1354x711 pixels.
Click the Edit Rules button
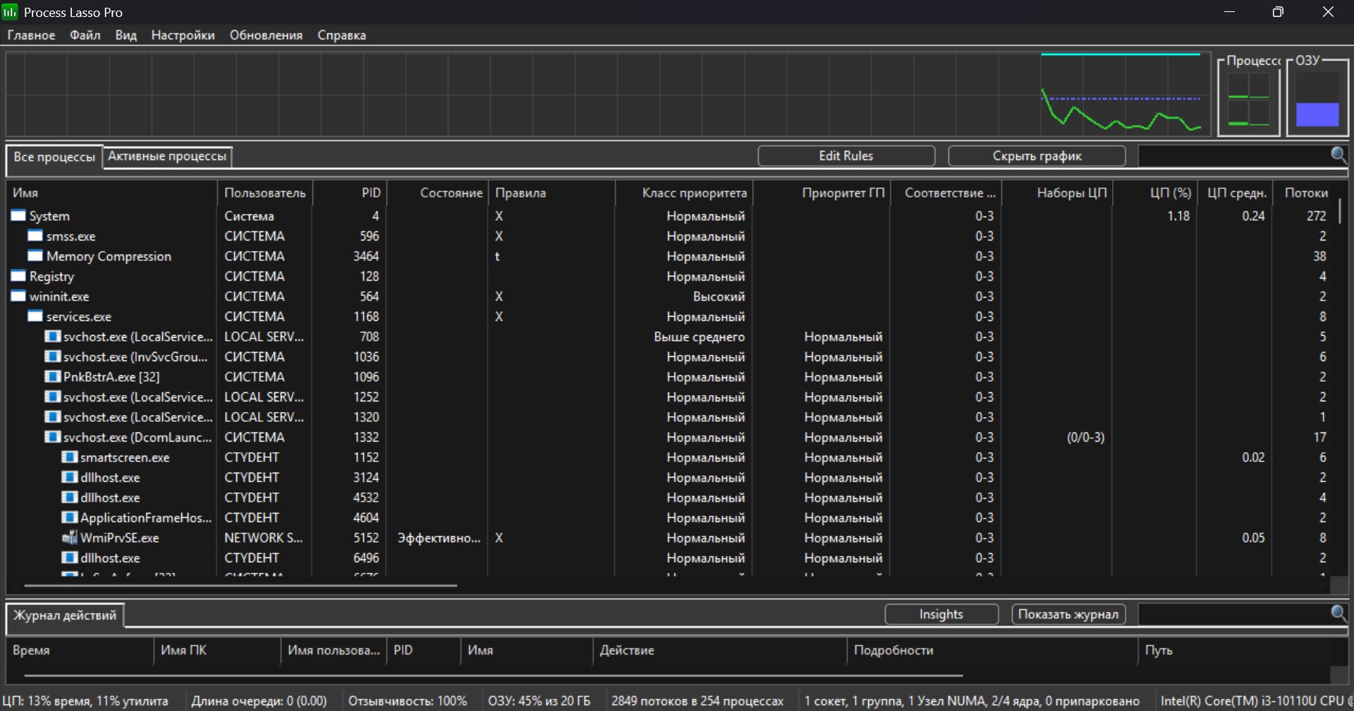[846, 156]
